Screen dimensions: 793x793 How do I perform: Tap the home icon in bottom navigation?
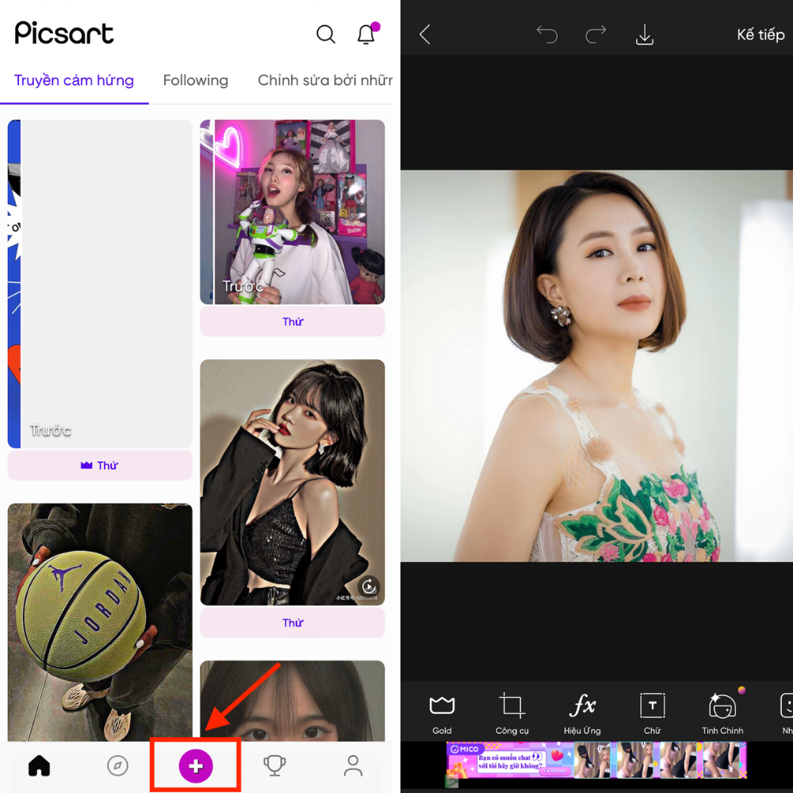point(38,765)
